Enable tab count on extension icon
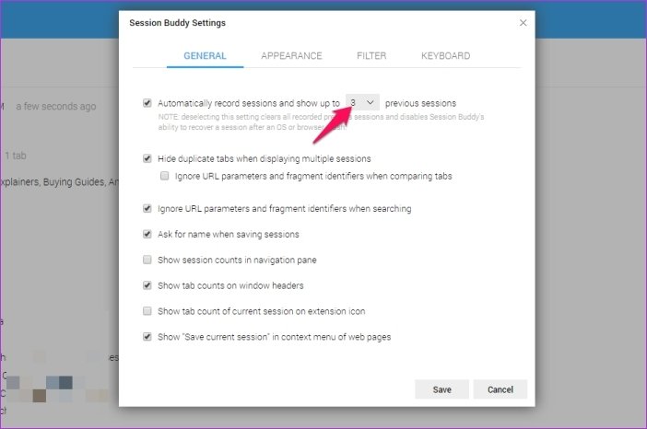Image resolution: width=647 pixels, height=429 pixels. [147, 312]
